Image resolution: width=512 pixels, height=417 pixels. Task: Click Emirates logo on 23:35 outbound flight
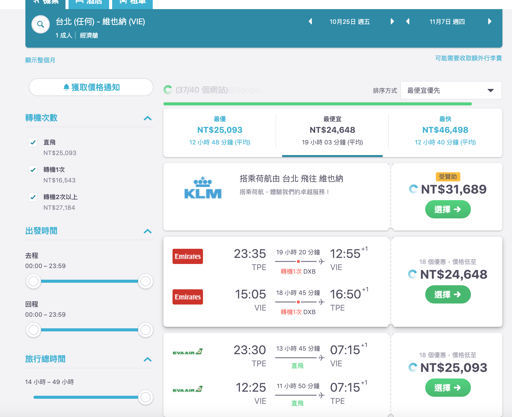click(188, 256)
